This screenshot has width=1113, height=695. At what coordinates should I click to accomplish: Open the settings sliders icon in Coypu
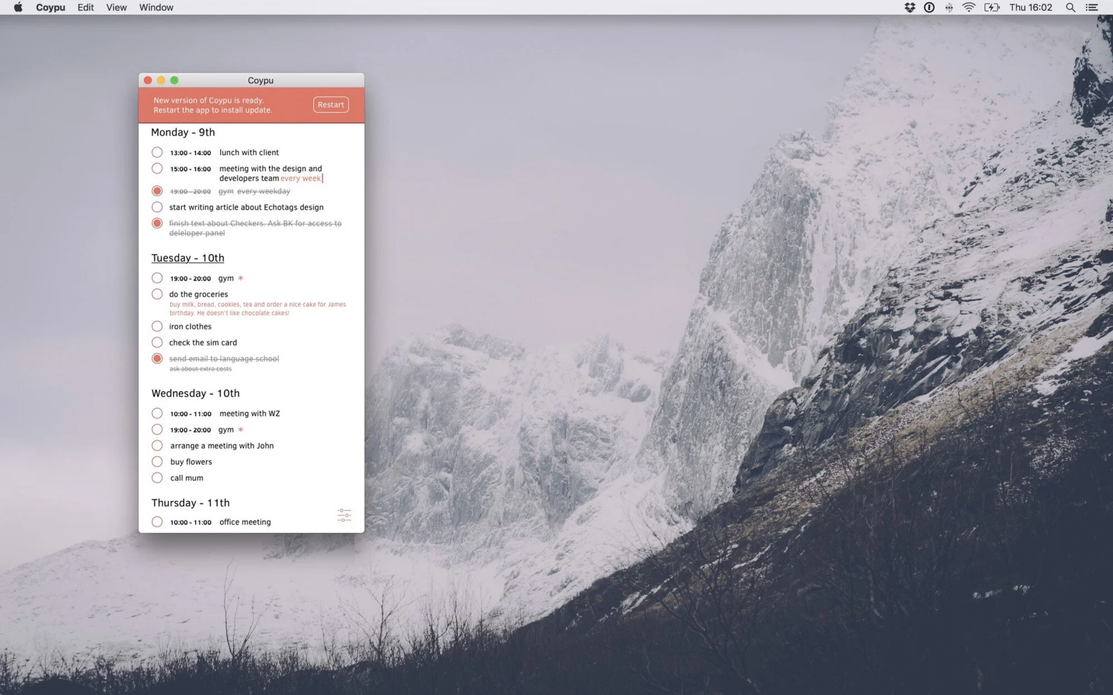pos(344,515)
